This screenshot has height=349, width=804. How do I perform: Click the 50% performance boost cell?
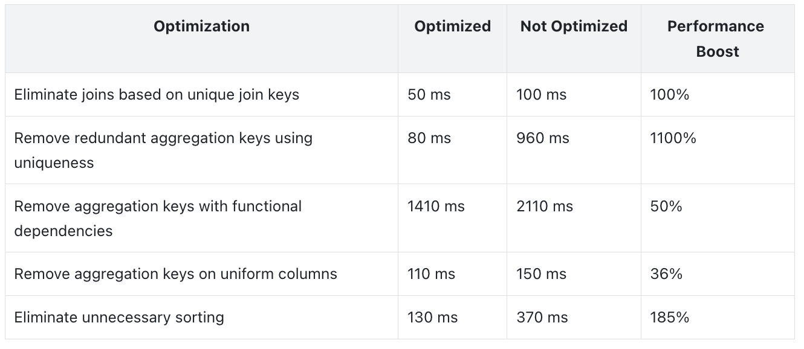[x=666, y=207]
